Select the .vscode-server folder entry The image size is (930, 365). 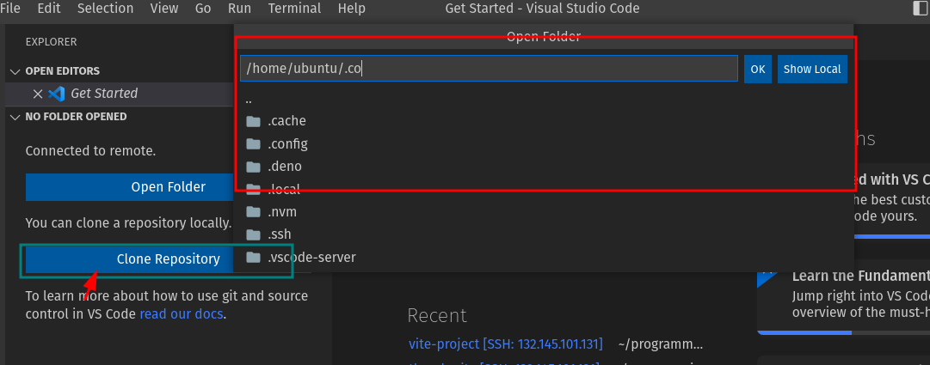(x=544, y=258)
